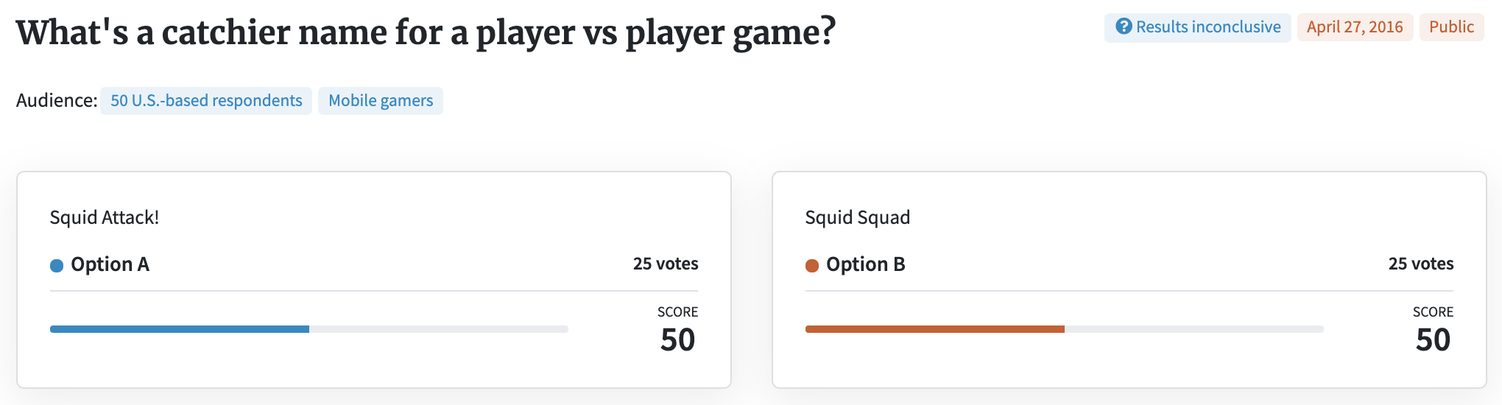This screenshot has height=405, width=1502.
Task: Click the score value 50 in Squid Attack card
Action: [677, 340]
